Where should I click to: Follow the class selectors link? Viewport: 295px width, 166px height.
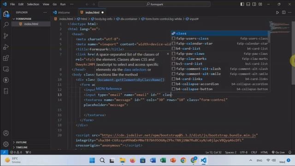coord(135,70)
